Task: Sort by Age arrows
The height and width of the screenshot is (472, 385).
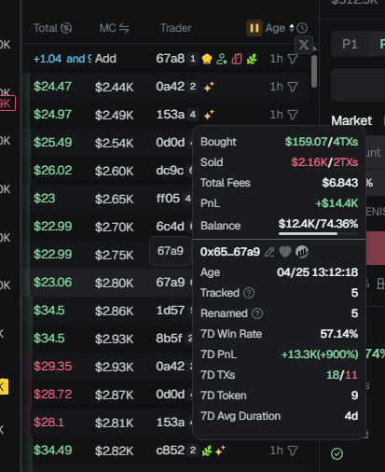Action: coord(292,28)
